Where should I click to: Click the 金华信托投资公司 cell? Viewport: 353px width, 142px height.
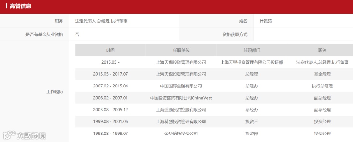181,134
